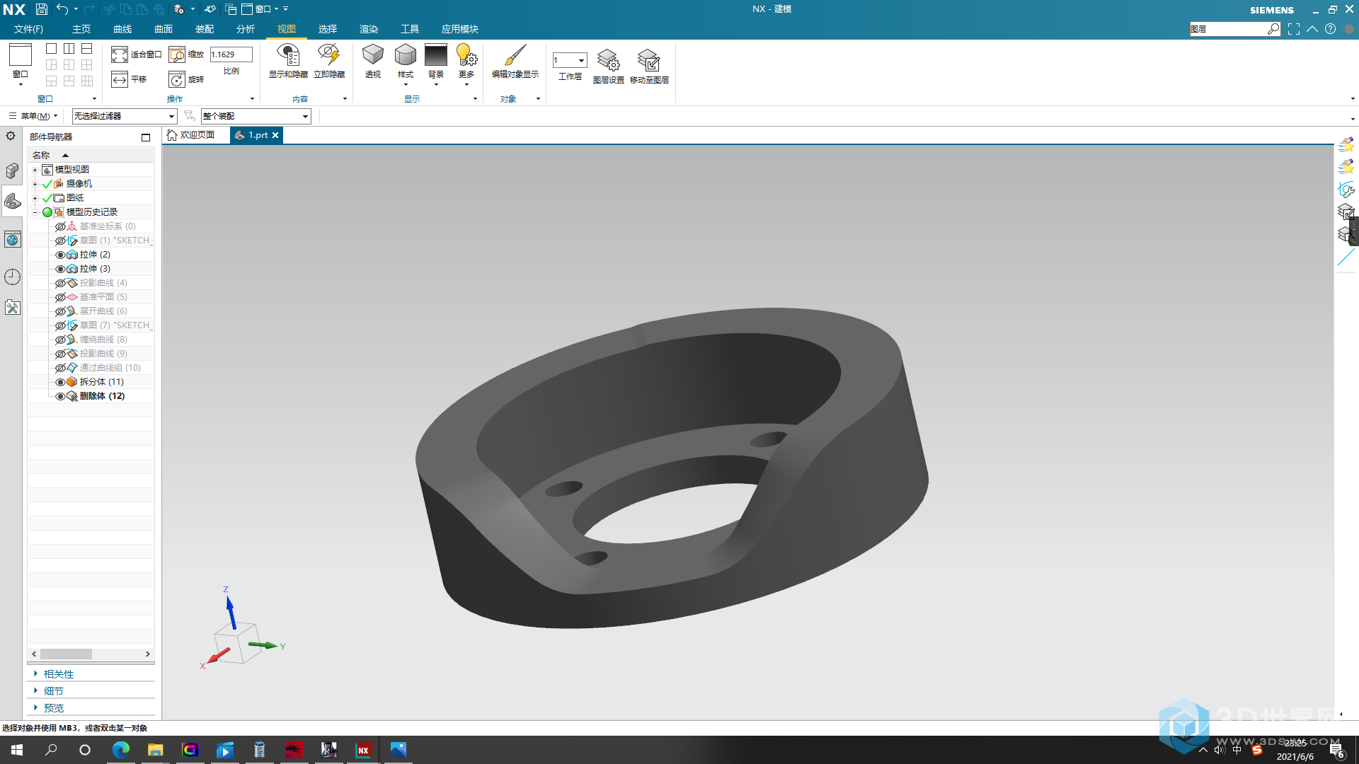Open 编辑对象显示 edit object display
Viewport: 1359px width, 764px height.
(x=515, y=61)
